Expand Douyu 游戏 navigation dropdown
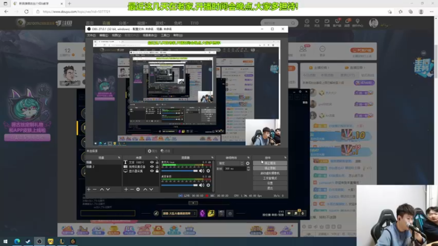The image size is (438, 246). [160, 23]
